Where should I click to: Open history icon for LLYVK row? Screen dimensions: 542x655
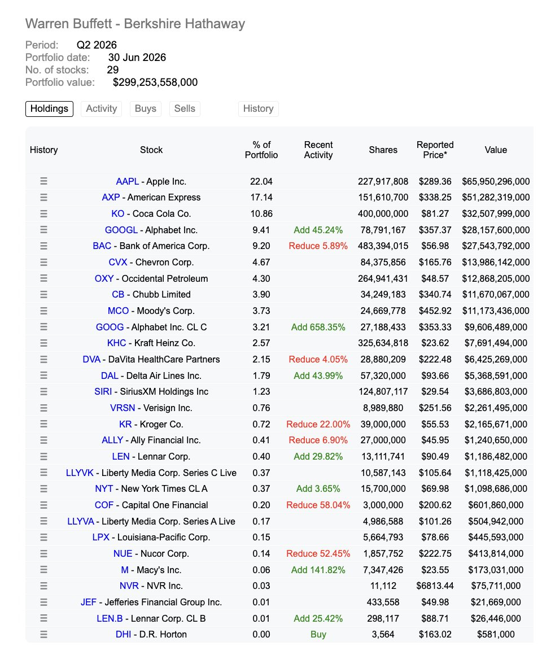(43, 473)
